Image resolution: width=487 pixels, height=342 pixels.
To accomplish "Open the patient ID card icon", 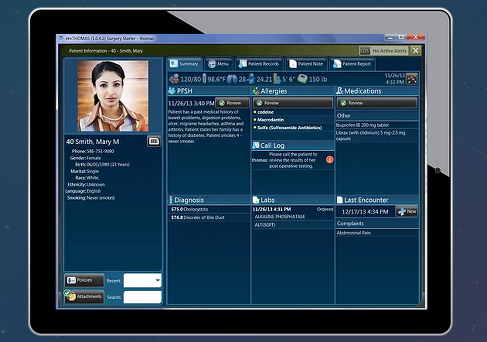I will coord(154,141).
